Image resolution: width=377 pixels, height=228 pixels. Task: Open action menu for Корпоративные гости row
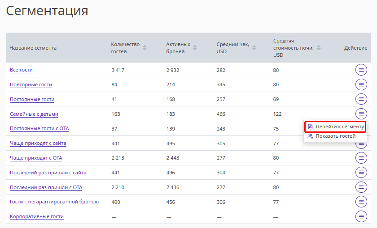pyautogui.click(x=361, y=216)
